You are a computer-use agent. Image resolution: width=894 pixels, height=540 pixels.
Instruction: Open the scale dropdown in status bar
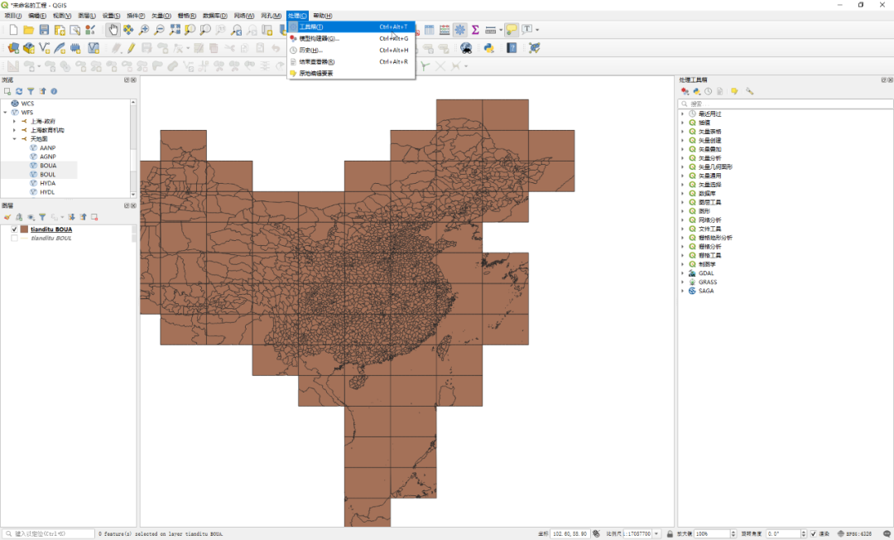(656, 533)
